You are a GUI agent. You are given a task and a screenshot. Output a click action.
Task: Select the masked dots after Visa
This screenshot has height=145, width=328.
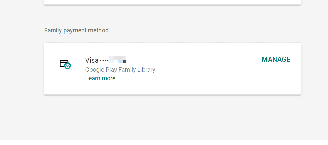104,61
